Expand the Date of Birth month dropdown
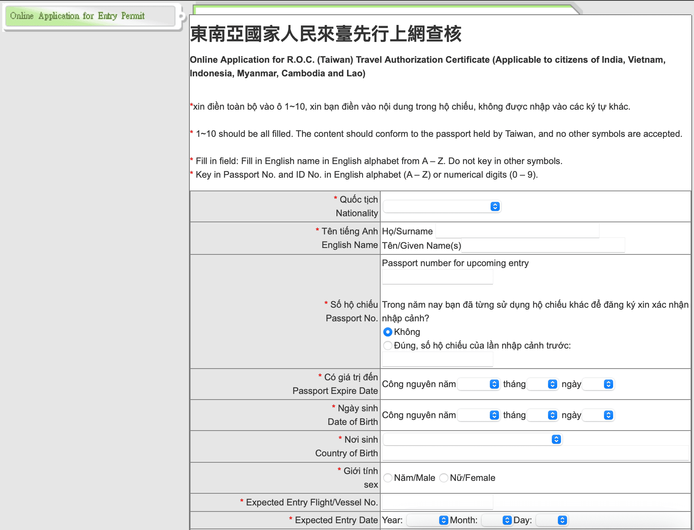This screenshot has width=694, height=530. (x=542, y=415)
